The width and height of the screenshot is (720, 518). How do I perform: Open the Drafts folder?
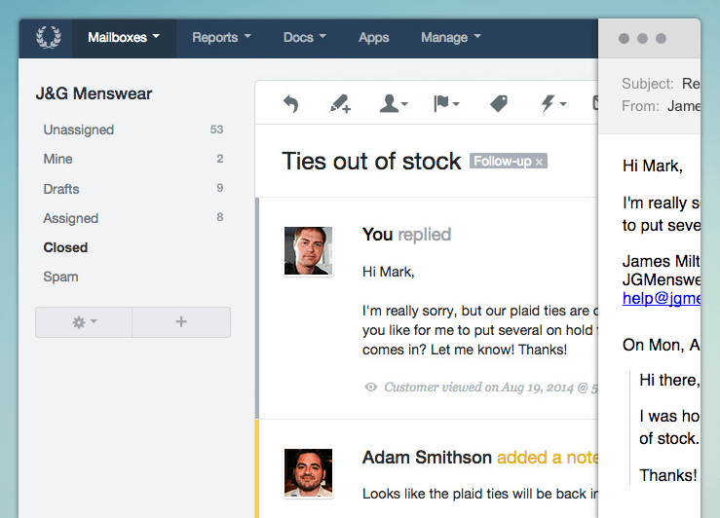pos(61,189)
